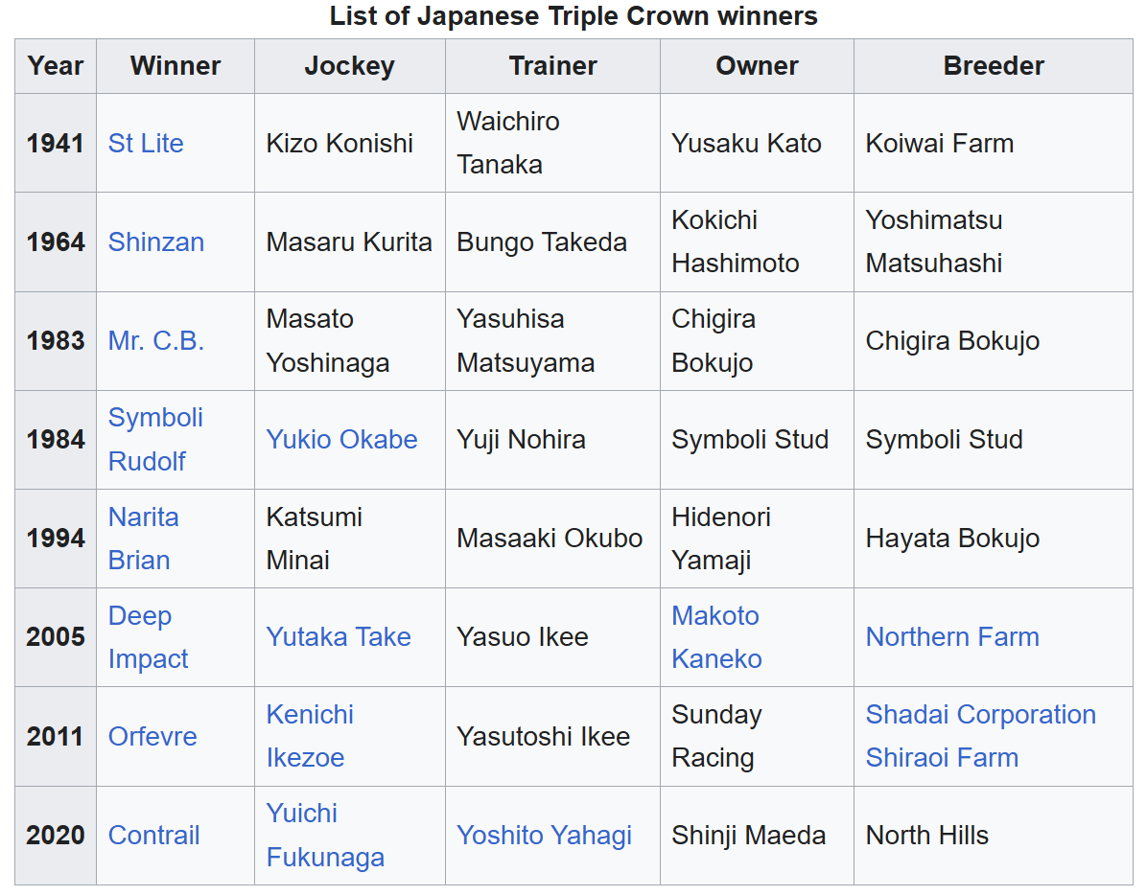Image resolution: width=1147 pixels, height=896 pixels.
Task: Select the Year column header
Action: coord(56,66)
